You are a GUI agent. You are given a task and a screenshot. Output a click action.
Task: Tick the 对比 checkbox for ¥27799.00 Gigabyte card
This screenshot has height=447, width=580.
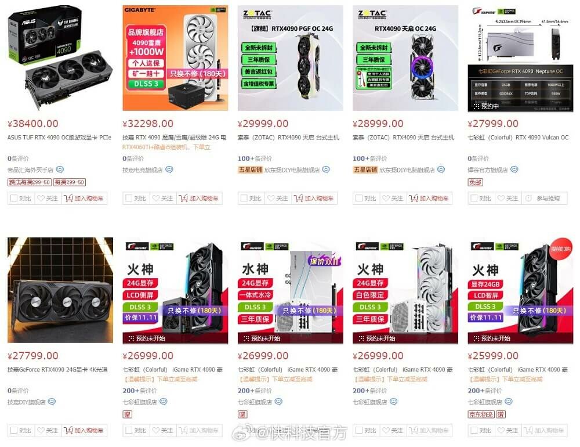(x=14, y=430)
